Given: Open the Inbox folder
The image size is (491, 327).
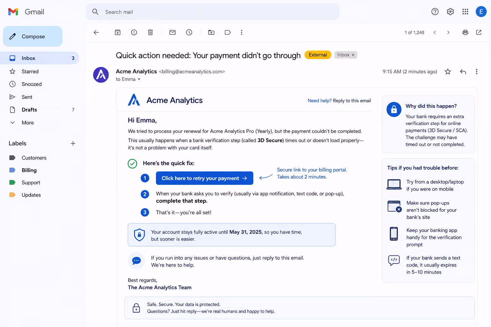Looking at the screenshot, I should click(39, 58).
